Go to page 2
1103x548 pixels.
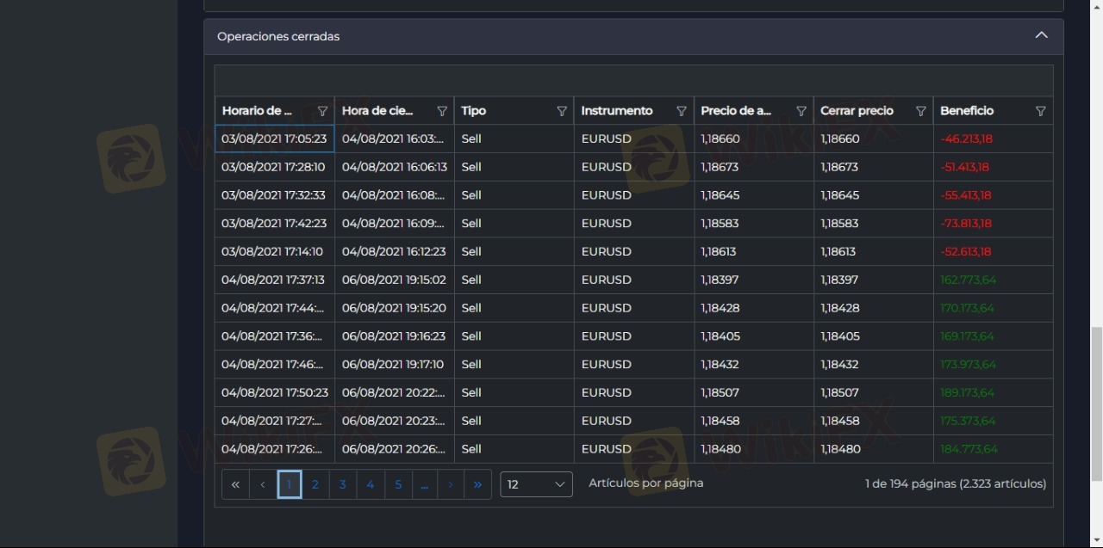(315, 484)
